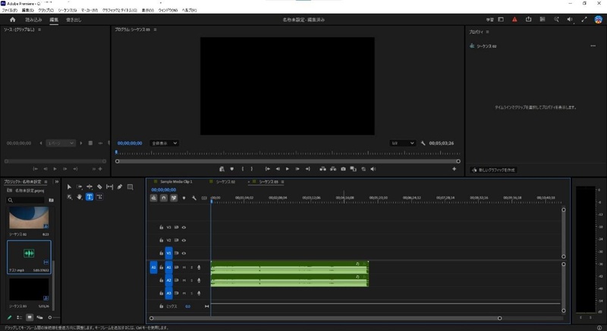
Task: Select the Hand tool
Action: pos(80,197)
